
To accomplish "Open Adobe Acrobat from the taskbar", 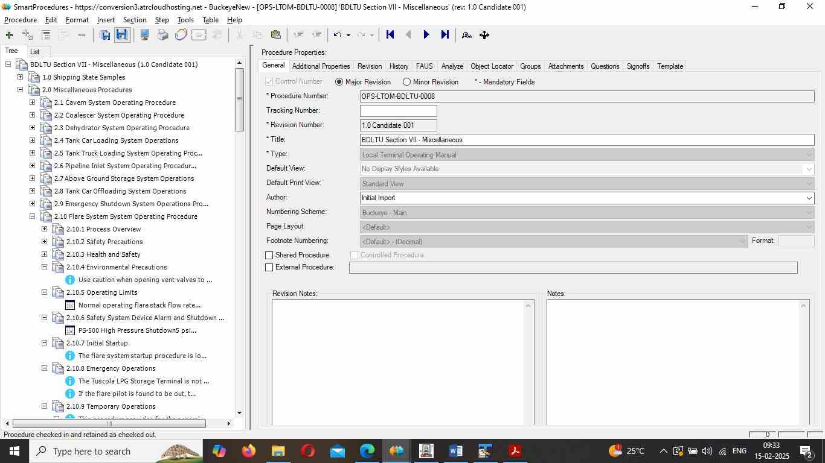I will (515, 451).
